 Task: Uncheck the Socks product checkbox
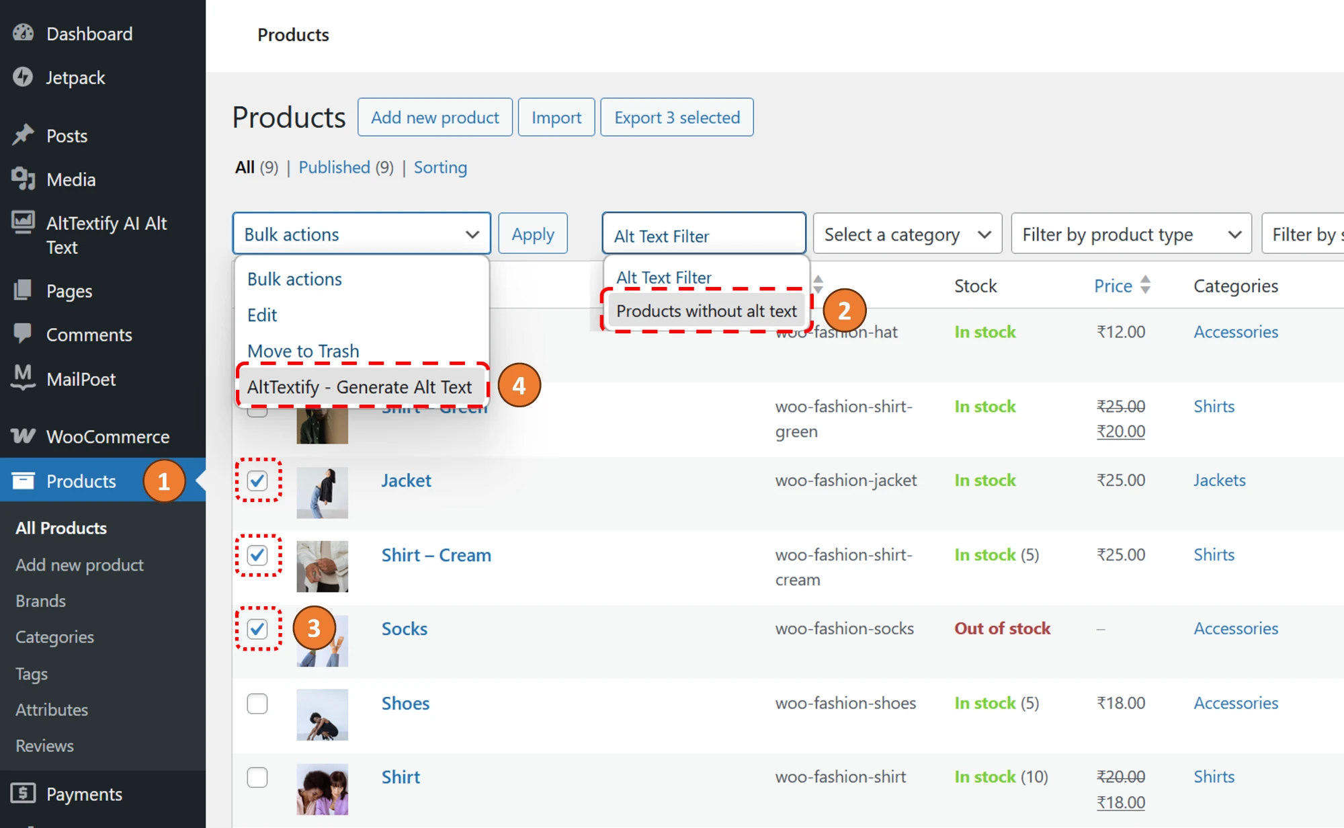(257, 628)
